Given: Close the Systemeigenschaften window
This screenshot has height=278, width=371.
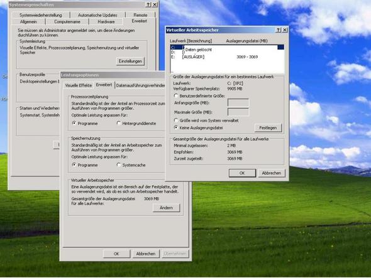Looking at the screenshot, I should [155, 4].
